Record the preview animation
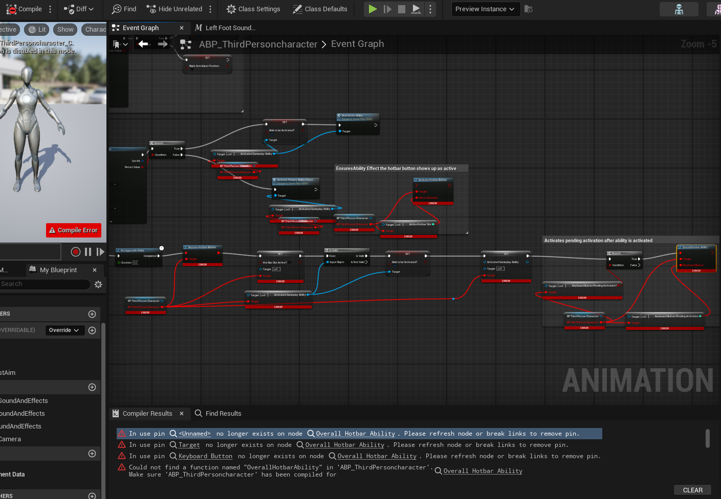Image resolution: width=721 pixels, height=499 pixels. coord(76,252)
